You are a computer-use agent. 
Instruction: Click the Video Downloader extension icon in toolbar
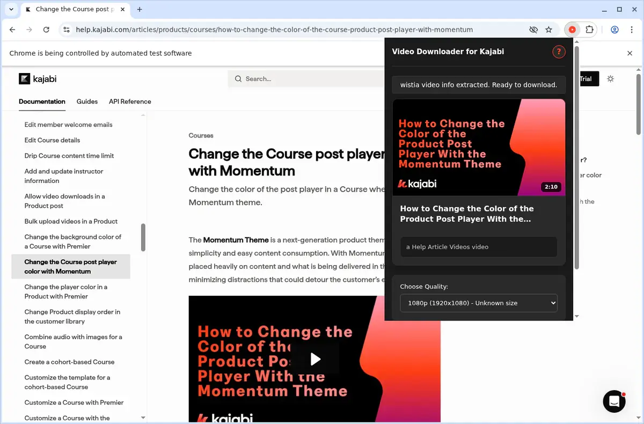[572, 30]
